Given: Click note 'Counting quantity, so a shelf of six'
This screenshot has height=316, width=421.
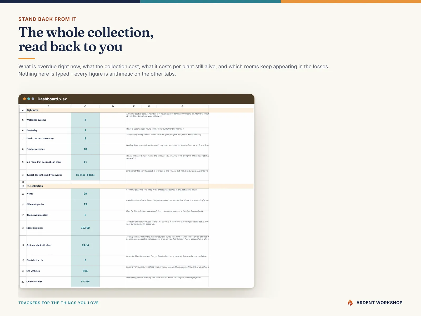Looking at the screenshot, I should [162, 190].
